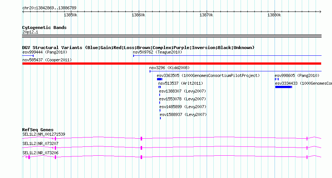The width and height of the screenshot is (332, 178).
Task: Click the blue nsv509762 gain line
Action: click(x=227, y=56)
